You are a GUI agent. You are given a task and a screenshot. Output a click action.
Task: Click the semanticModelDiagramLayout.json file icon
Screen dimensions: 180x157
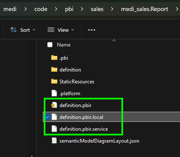(x=54, y=140)
